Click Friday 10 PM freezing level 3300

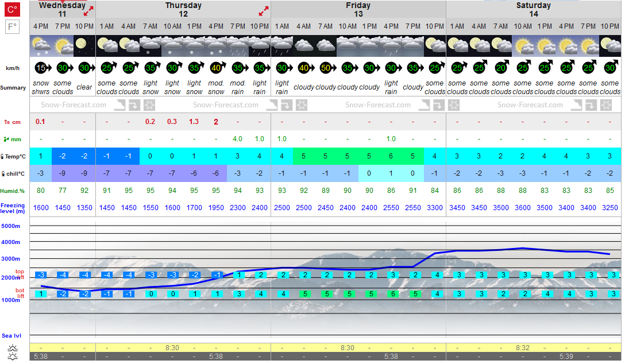pos(435,207)
